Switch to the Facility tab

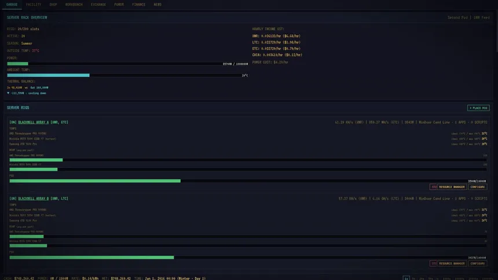pos(34,5)
